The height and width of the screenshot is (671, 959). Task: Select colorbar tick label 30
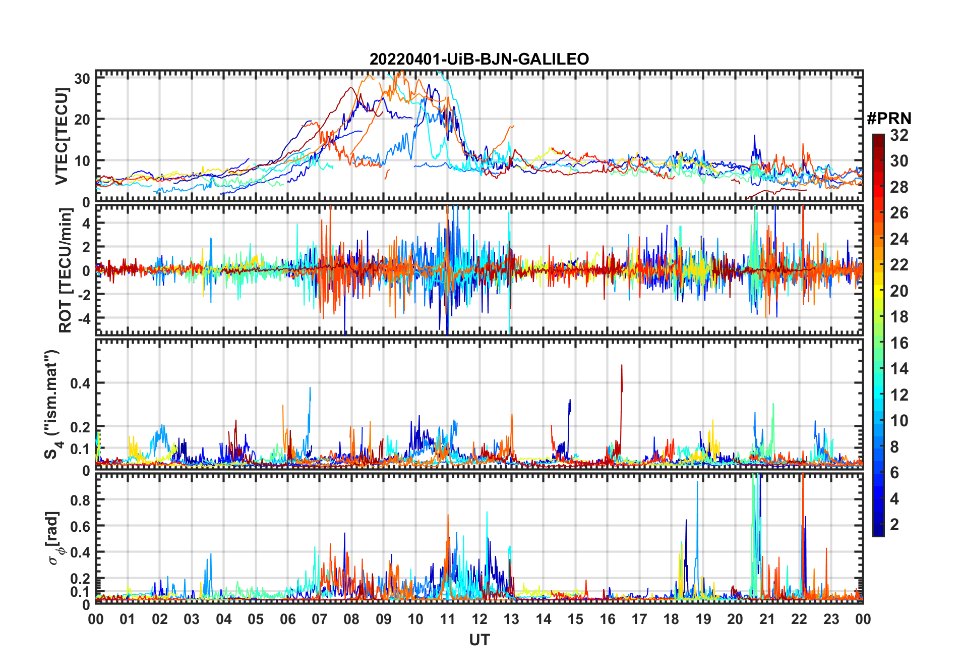(899, 161)
